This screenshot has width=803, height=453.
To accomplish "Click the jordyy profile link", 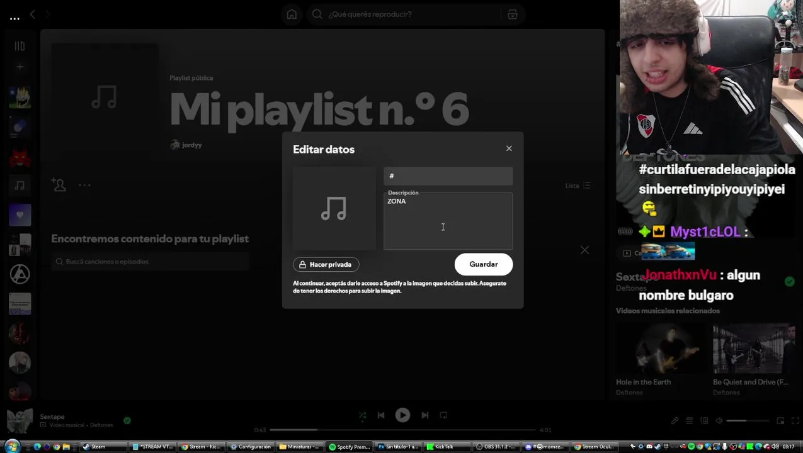I will tap(191, 145).
